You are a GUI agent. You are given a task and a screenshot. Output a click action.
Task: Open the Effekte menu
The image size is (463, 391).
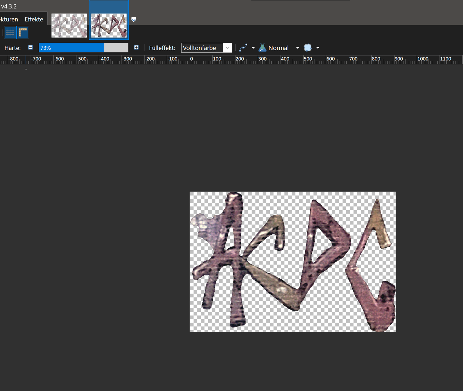point(34,19)
